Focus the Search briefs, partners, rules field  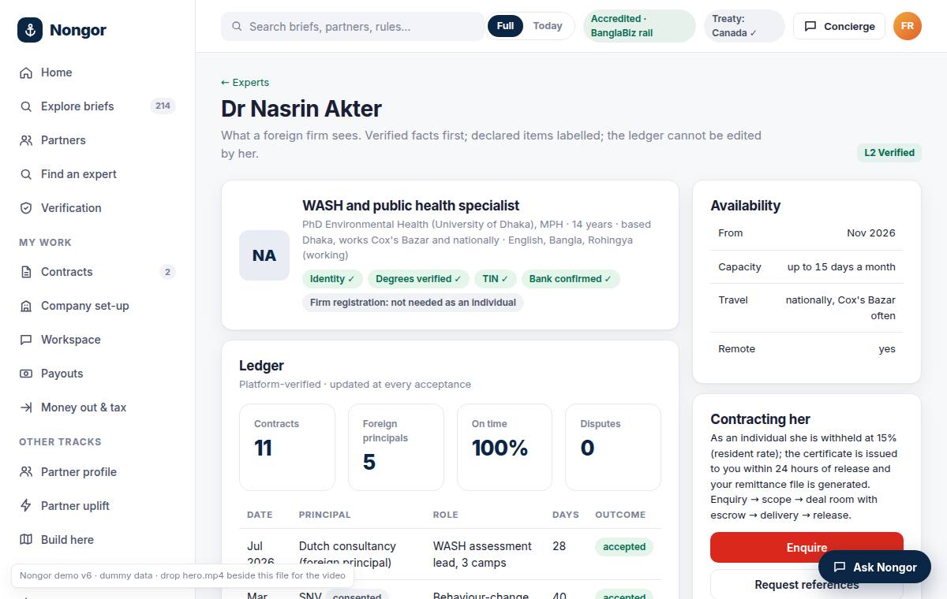click(353, 26)
